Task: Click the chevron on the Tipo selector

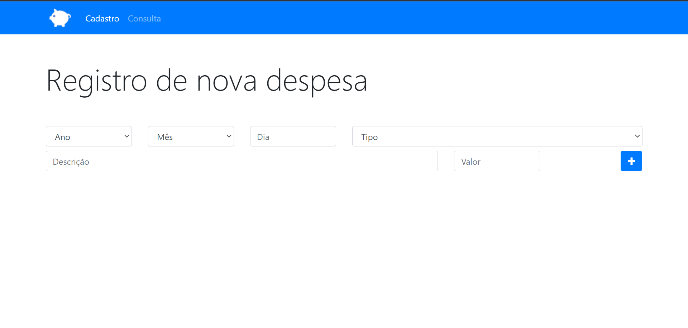Action: pyautogui.click(x=637, y=136)
